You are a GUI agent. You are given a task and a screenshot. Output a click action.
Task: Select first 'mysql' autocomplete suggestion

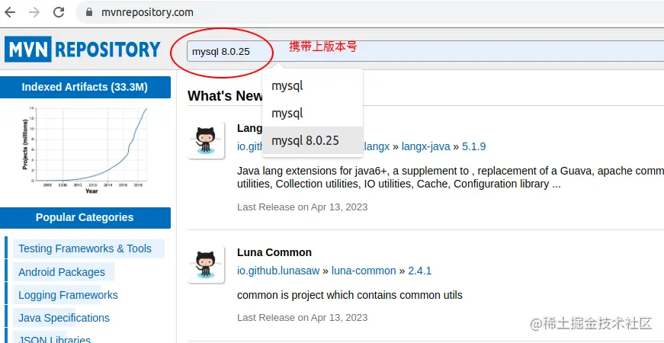coord(313,86)
